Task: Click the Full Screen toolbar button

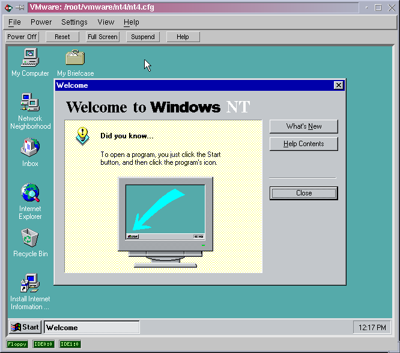Action: (x=102, y=37)
